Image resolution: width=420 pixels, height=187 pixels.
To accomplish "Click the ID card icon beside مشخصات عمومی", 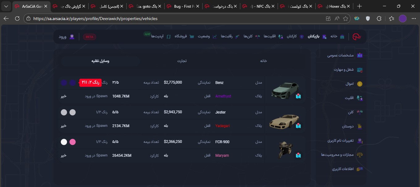I will (x=360, y=56).
